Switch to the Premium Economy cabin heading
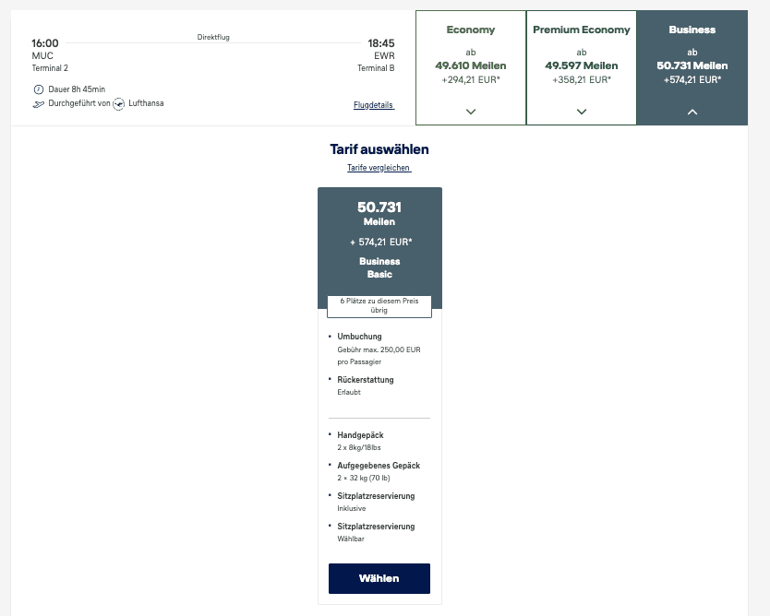The height and width of the screenshot is (616, 770). click(x=582, y=30)
